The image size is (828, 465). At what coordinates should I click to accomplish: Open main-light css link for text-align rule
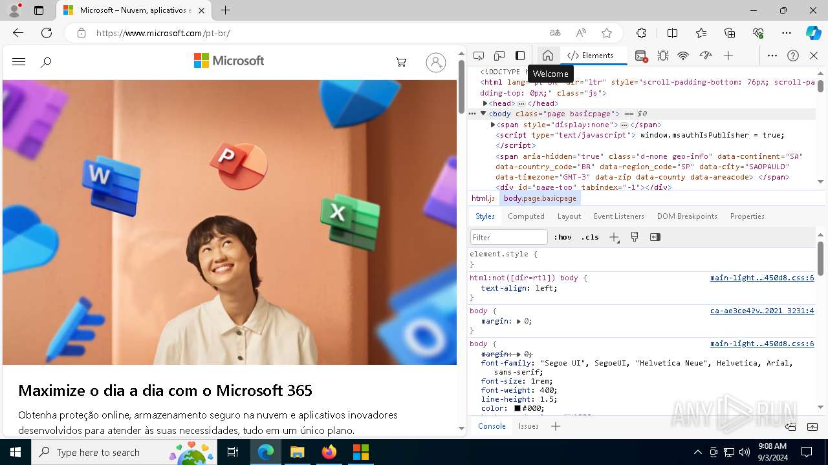coord(762,278)
